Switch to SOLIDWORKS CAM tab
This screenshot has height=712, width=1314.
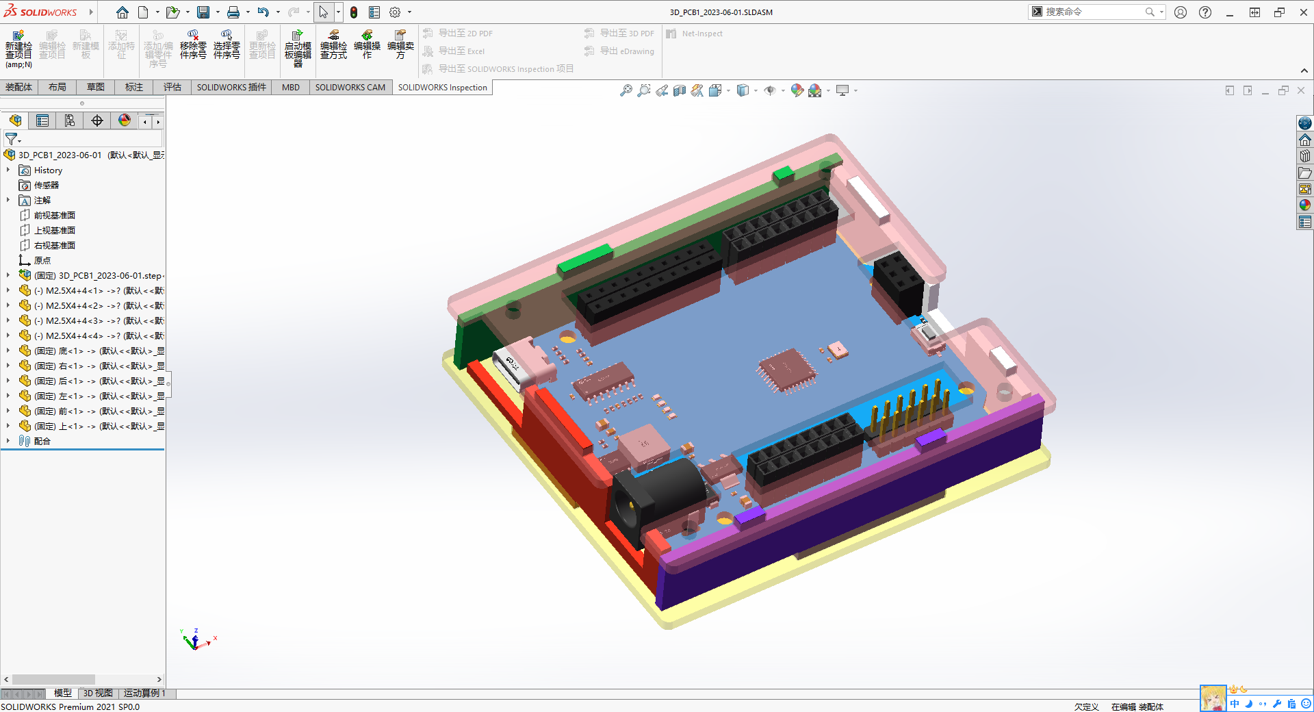click(x=350, y=87)
